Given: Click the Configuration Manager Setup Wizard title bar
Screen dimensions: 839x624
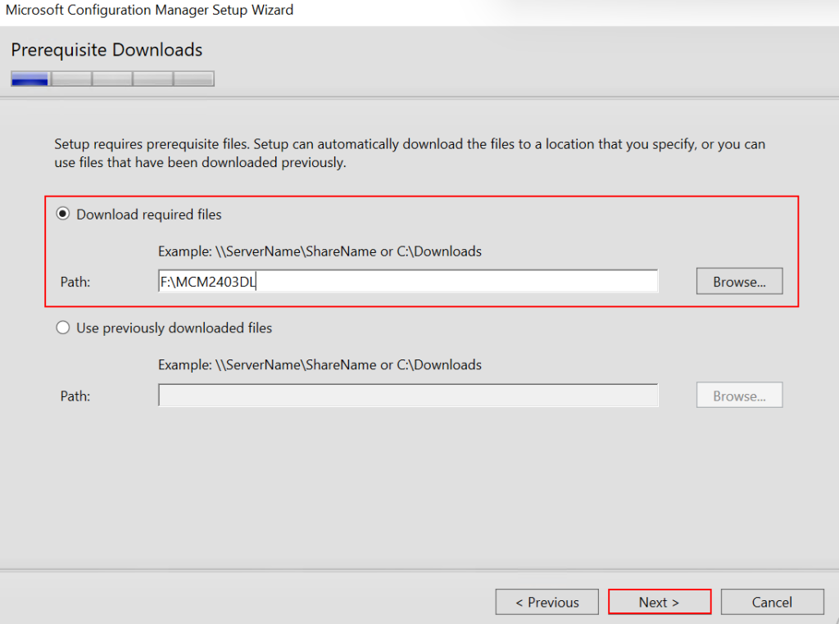Looking at the screenshot, I should point(149,11).
